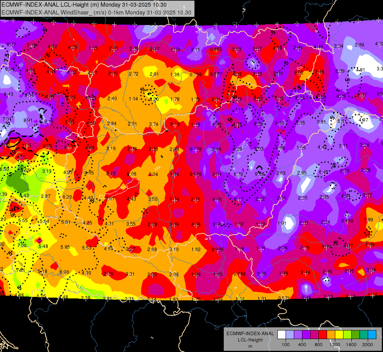Click the wind shear value 9.79

(x=48, y=146)
